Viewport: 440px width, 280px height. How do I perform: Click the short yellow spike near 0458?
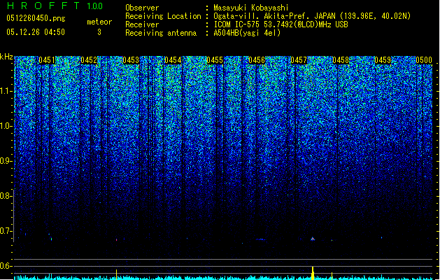[332, 276]
